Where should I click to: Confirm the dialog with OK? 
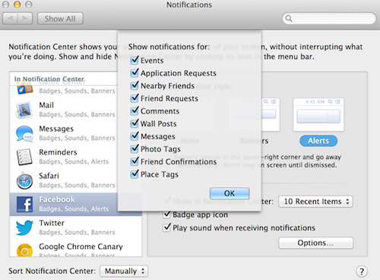(x=230, y=193)
